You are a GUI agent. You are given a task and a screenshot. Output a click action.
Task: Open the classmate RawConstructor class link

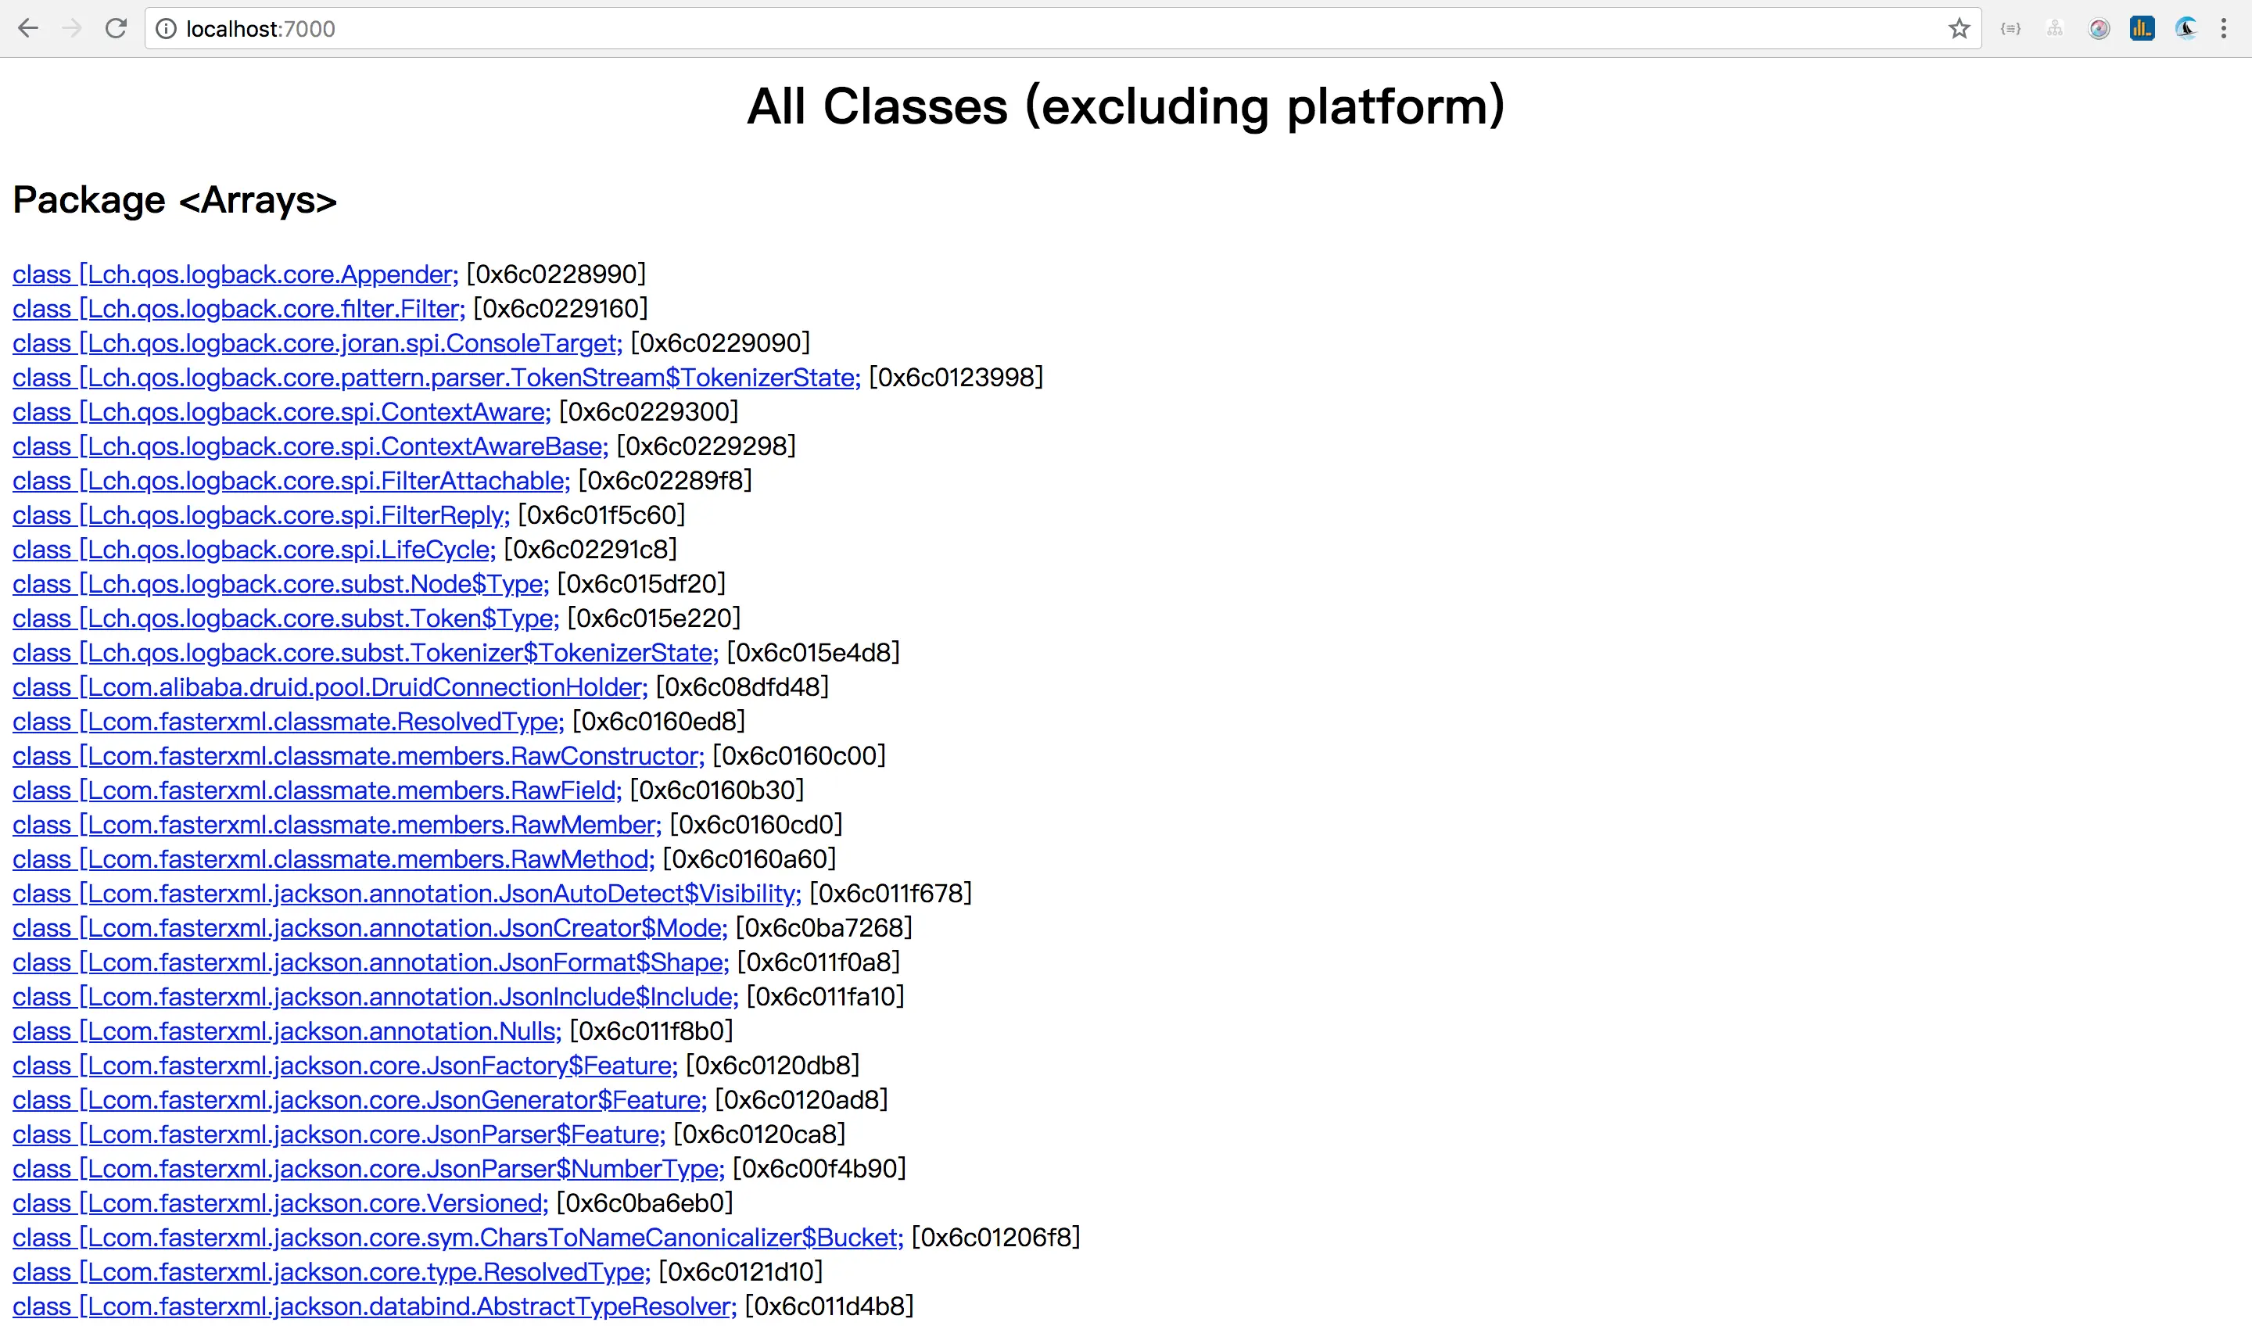tap(358, 756)
